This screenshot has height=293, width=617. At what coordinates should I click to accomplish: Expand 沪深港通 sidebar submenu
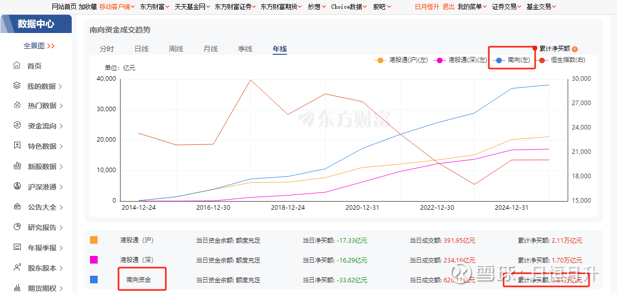(x=61, y=187)
